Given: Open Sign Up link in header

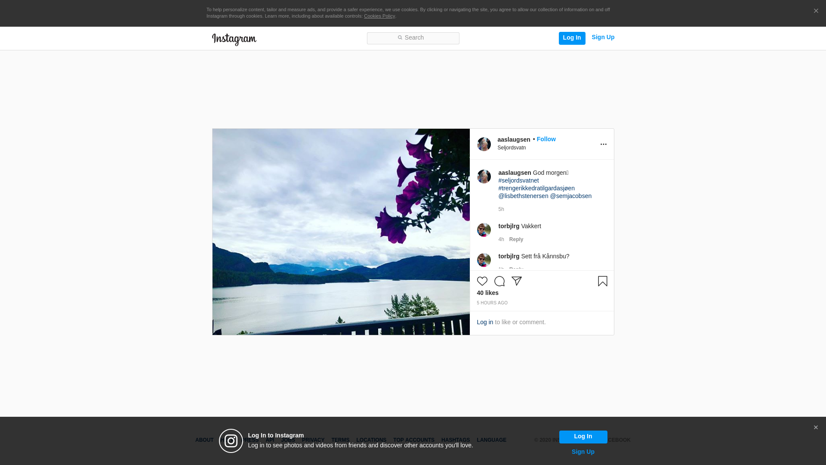Looking at the screenshot, I should [x=603, y=37].
